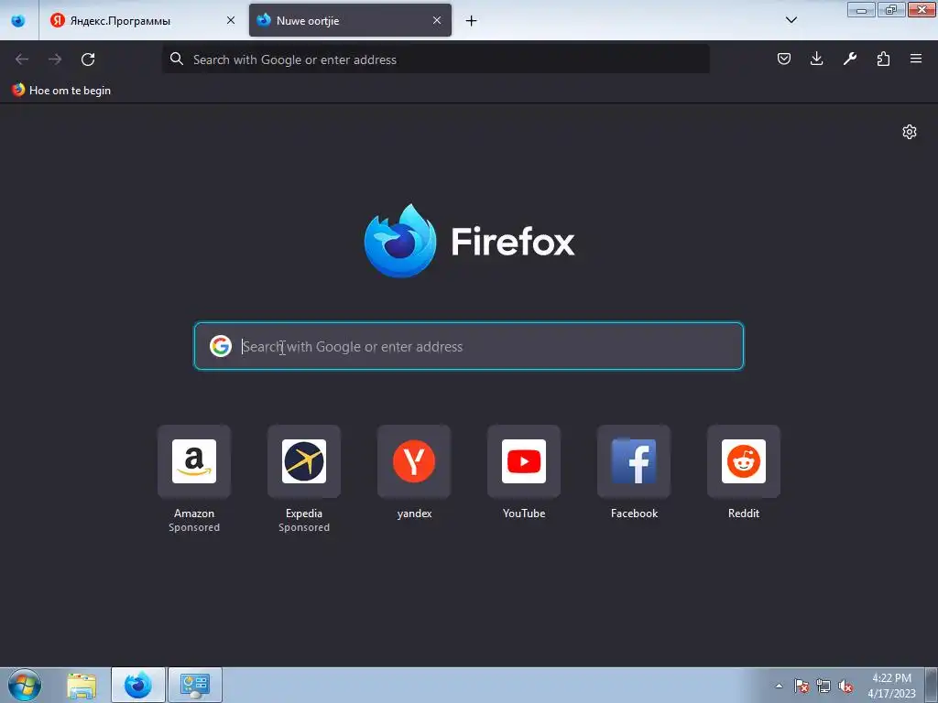The height and width of the screenshot is (703, 938).
Task: Open Action Center flag icon
Action: tap(802, 686)
